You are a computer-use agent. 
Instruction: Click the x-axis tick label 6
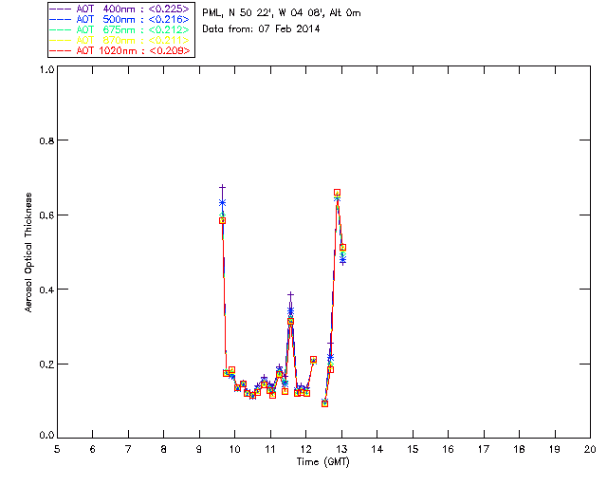pos(93,449)
